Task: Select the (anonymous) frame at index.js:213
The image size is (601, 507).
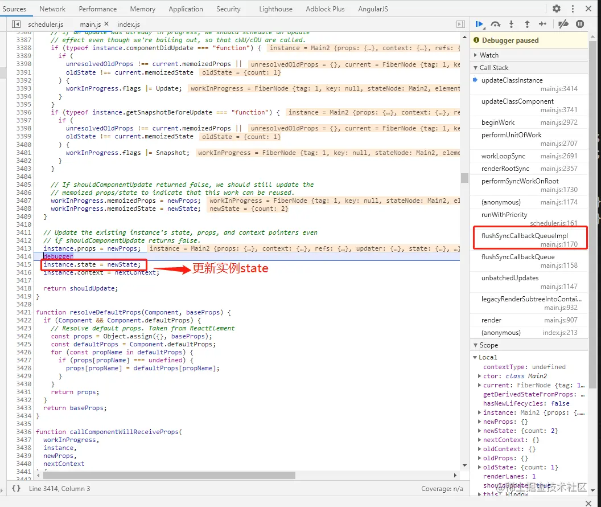Action: click(x=529, y=333)
